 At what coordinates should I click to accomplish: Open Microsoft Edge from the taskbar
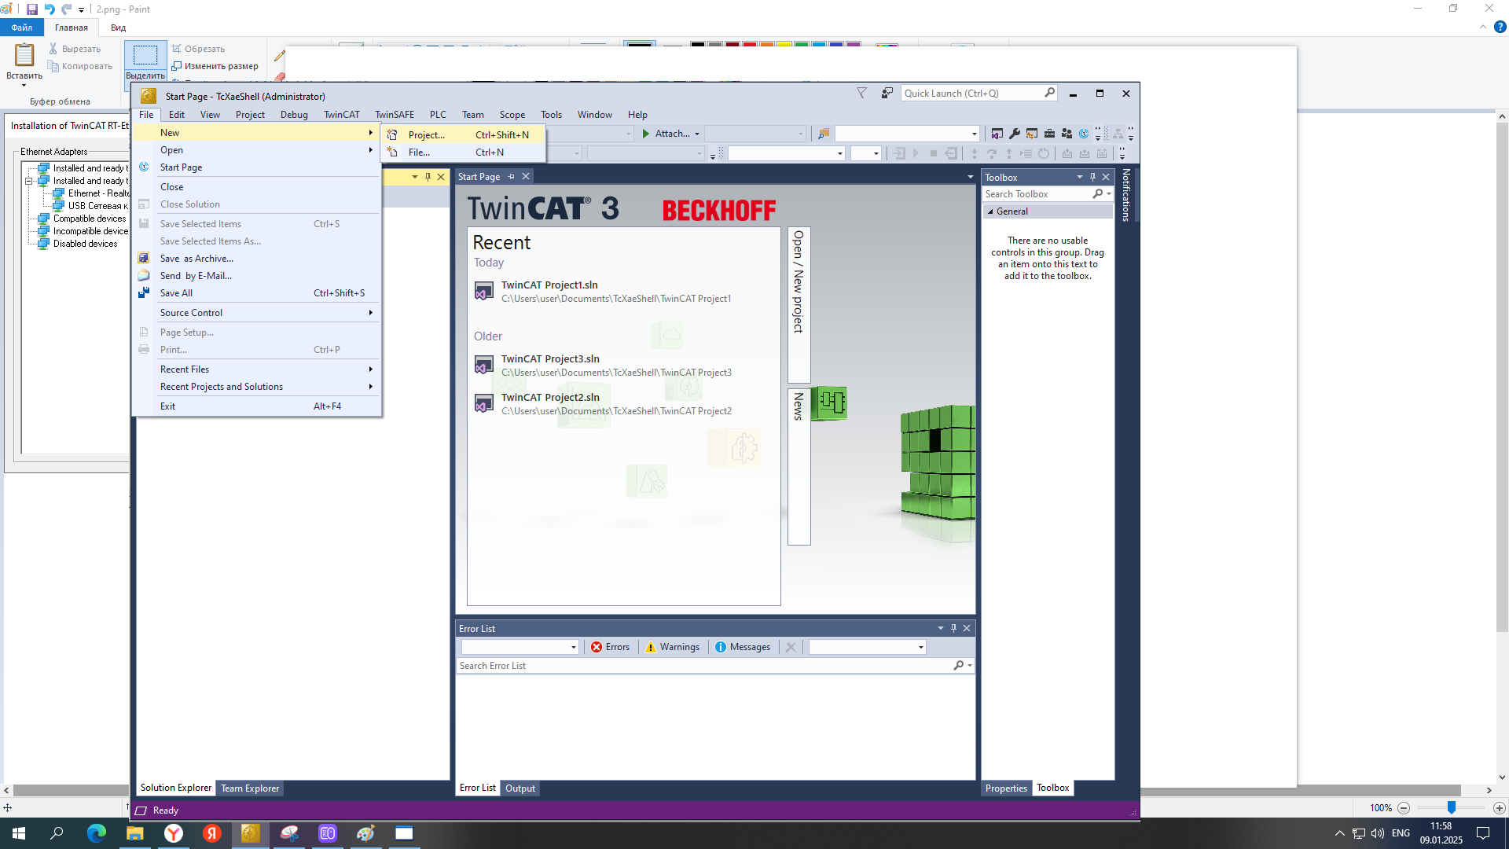[x=97, y=833]
